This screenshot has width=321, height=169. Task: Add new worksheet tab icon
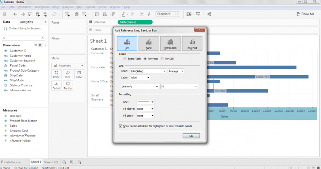[x=64, y=162]
